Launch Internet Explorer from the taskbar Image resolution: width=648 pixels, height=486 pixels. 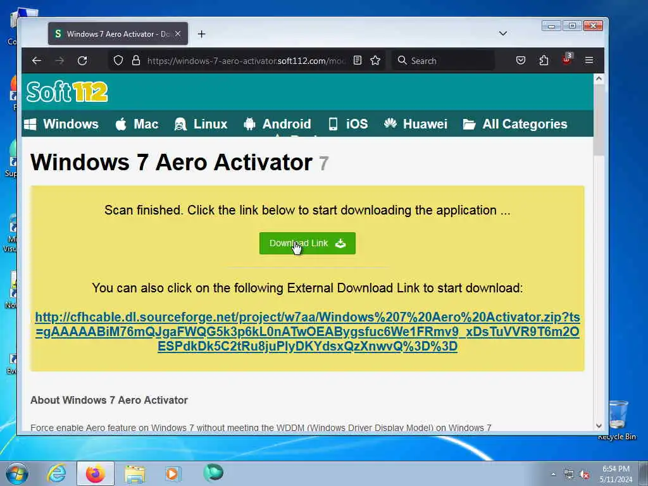pyautogui.click(x=56, y=473)
